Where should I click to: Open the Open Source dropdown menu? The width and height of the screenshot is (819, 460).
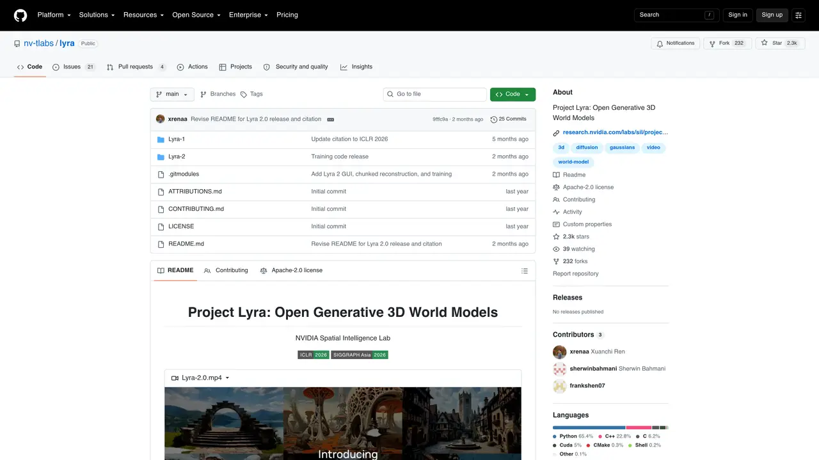(x=196, y=15)
